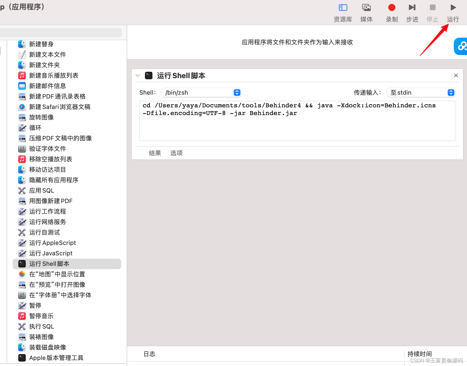Collapse the 运行 Shell 脚本 action chevron
467x366 pixels.
[138, 75]
